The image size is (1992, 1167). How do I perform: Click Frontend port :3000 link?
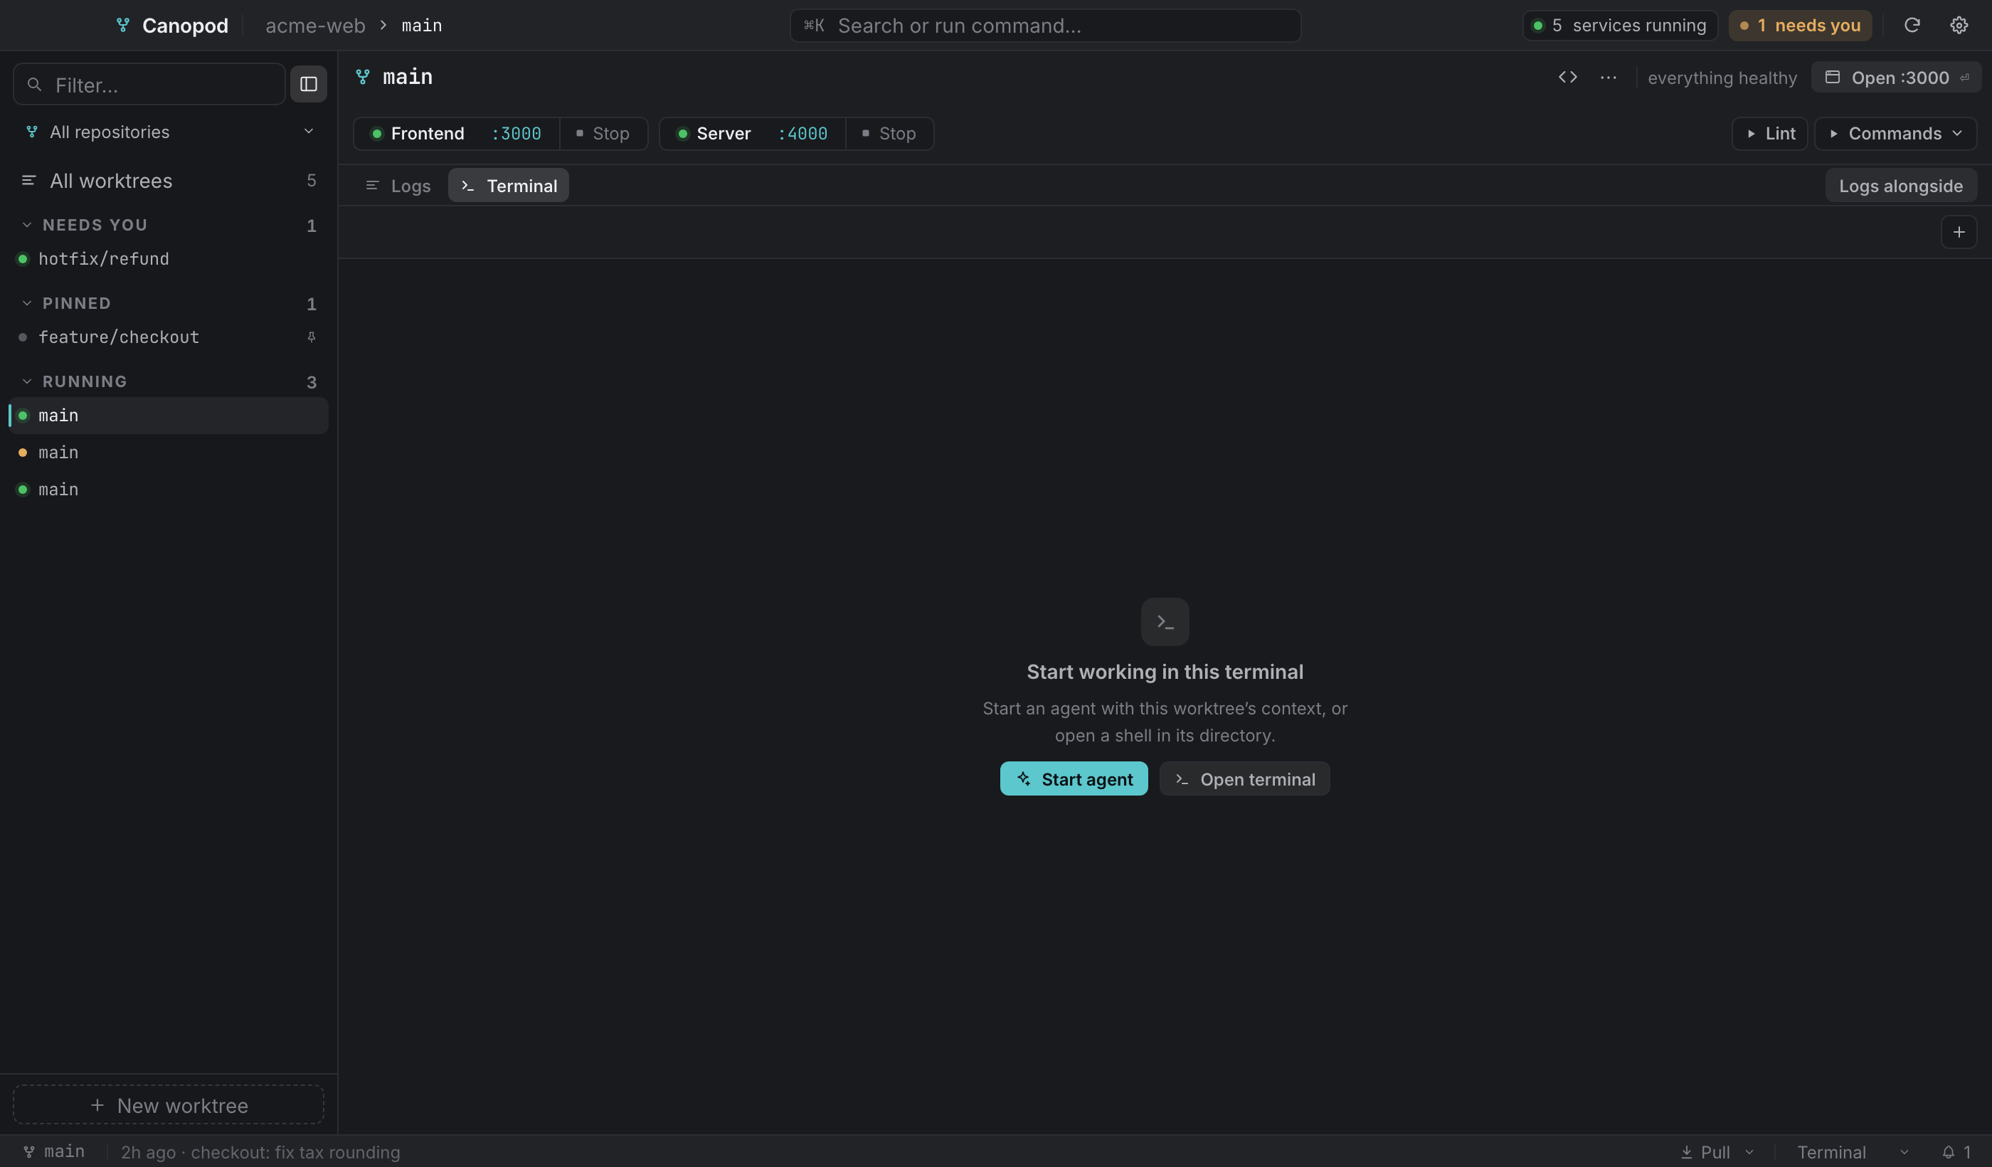pyautogui.click(x=516, y=134)
